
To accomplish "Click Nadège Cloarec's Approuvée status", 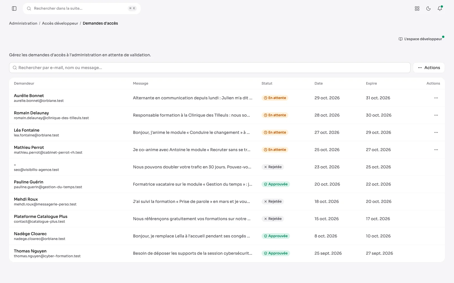I will [x=276, y=236].
